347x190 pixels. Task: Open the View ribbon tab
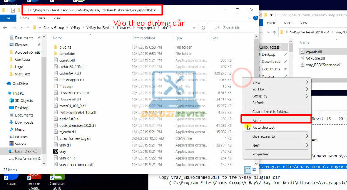coord(57,18)
